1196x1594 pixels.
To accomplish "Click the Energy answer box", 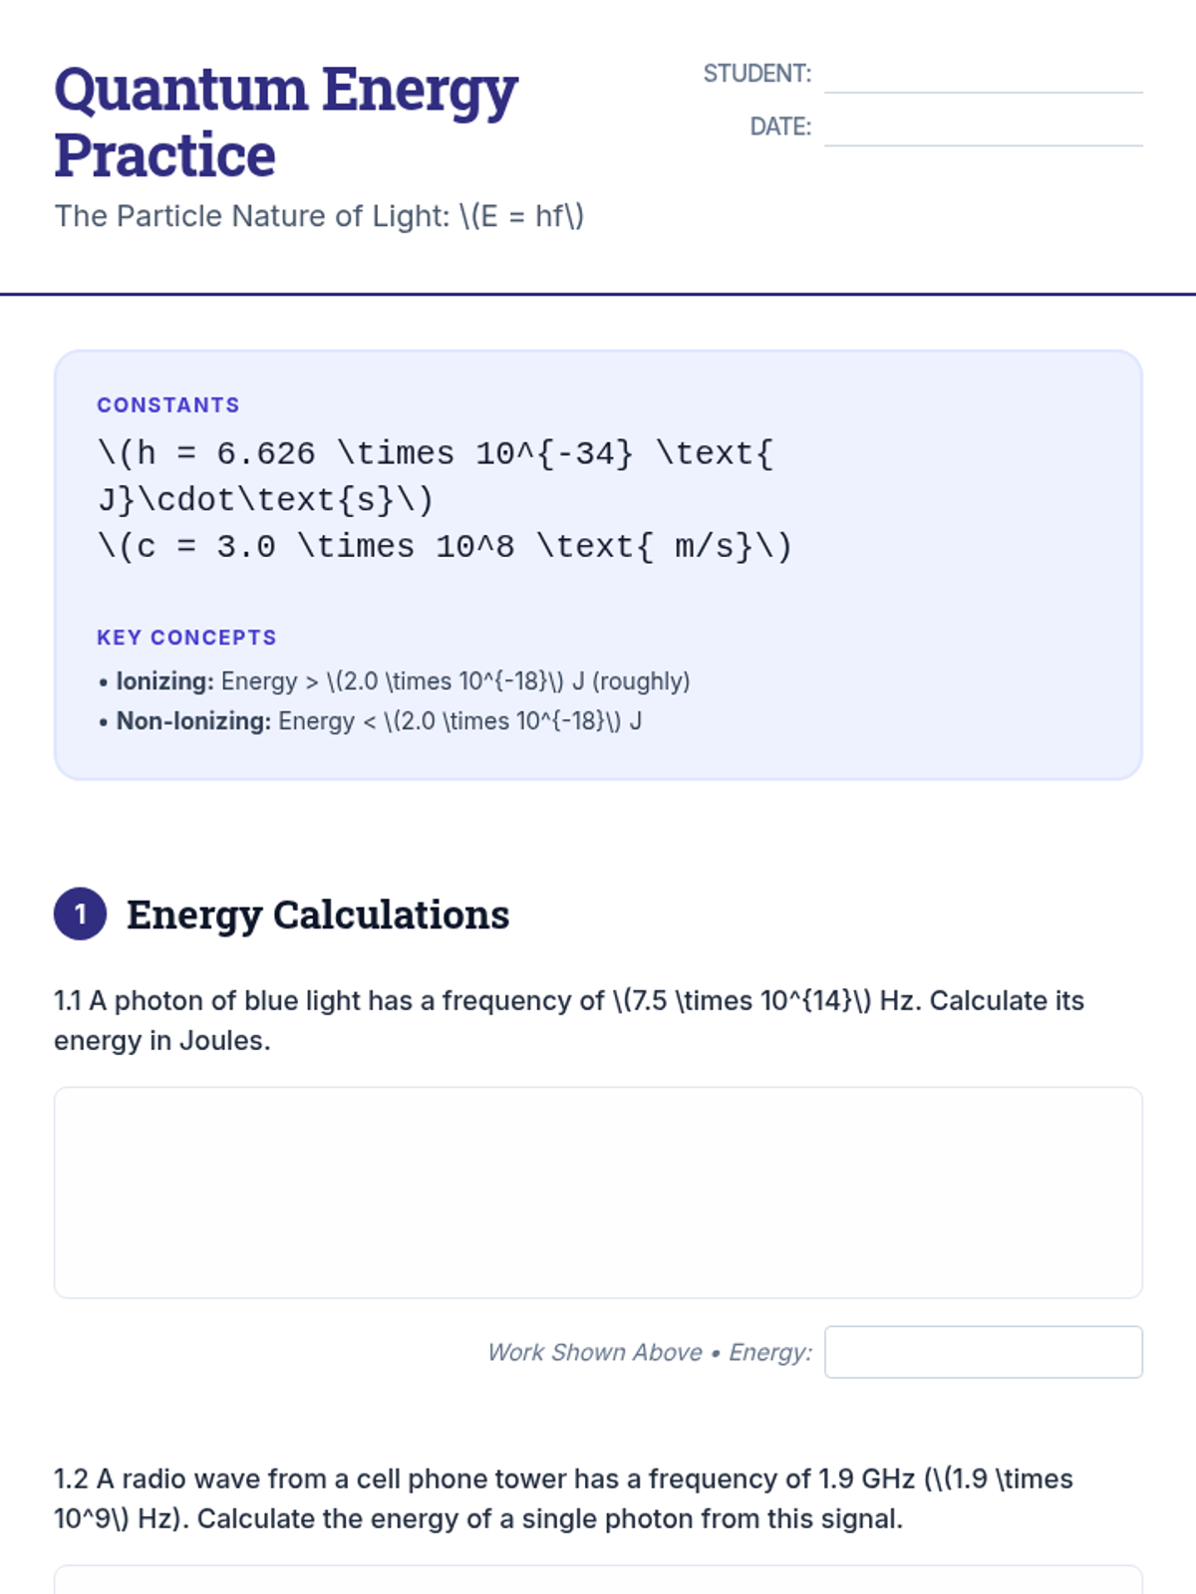I will (983, 1352).
